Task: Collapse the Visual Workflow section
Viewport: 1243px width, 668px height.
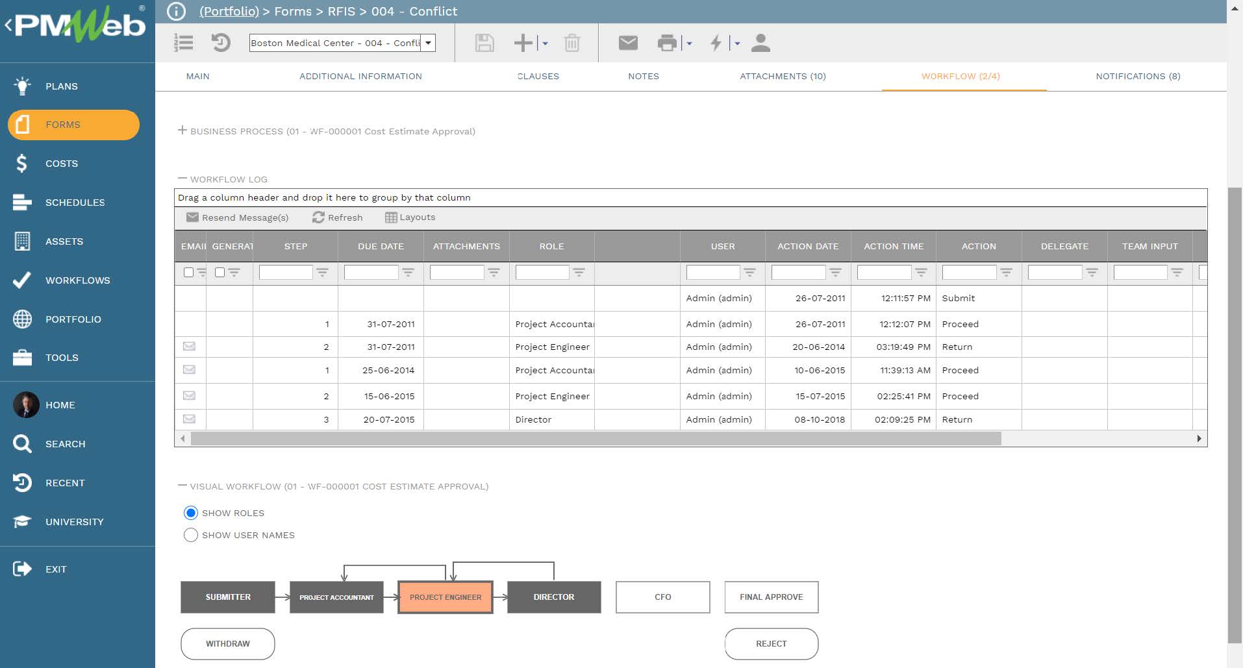Action: 182,486
